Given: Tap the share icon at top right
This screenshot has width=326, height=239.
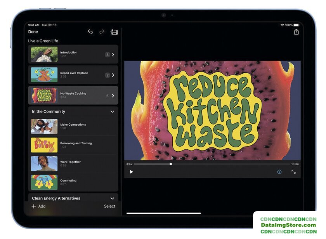Looking at the screenshot, I should coord(296,32).
